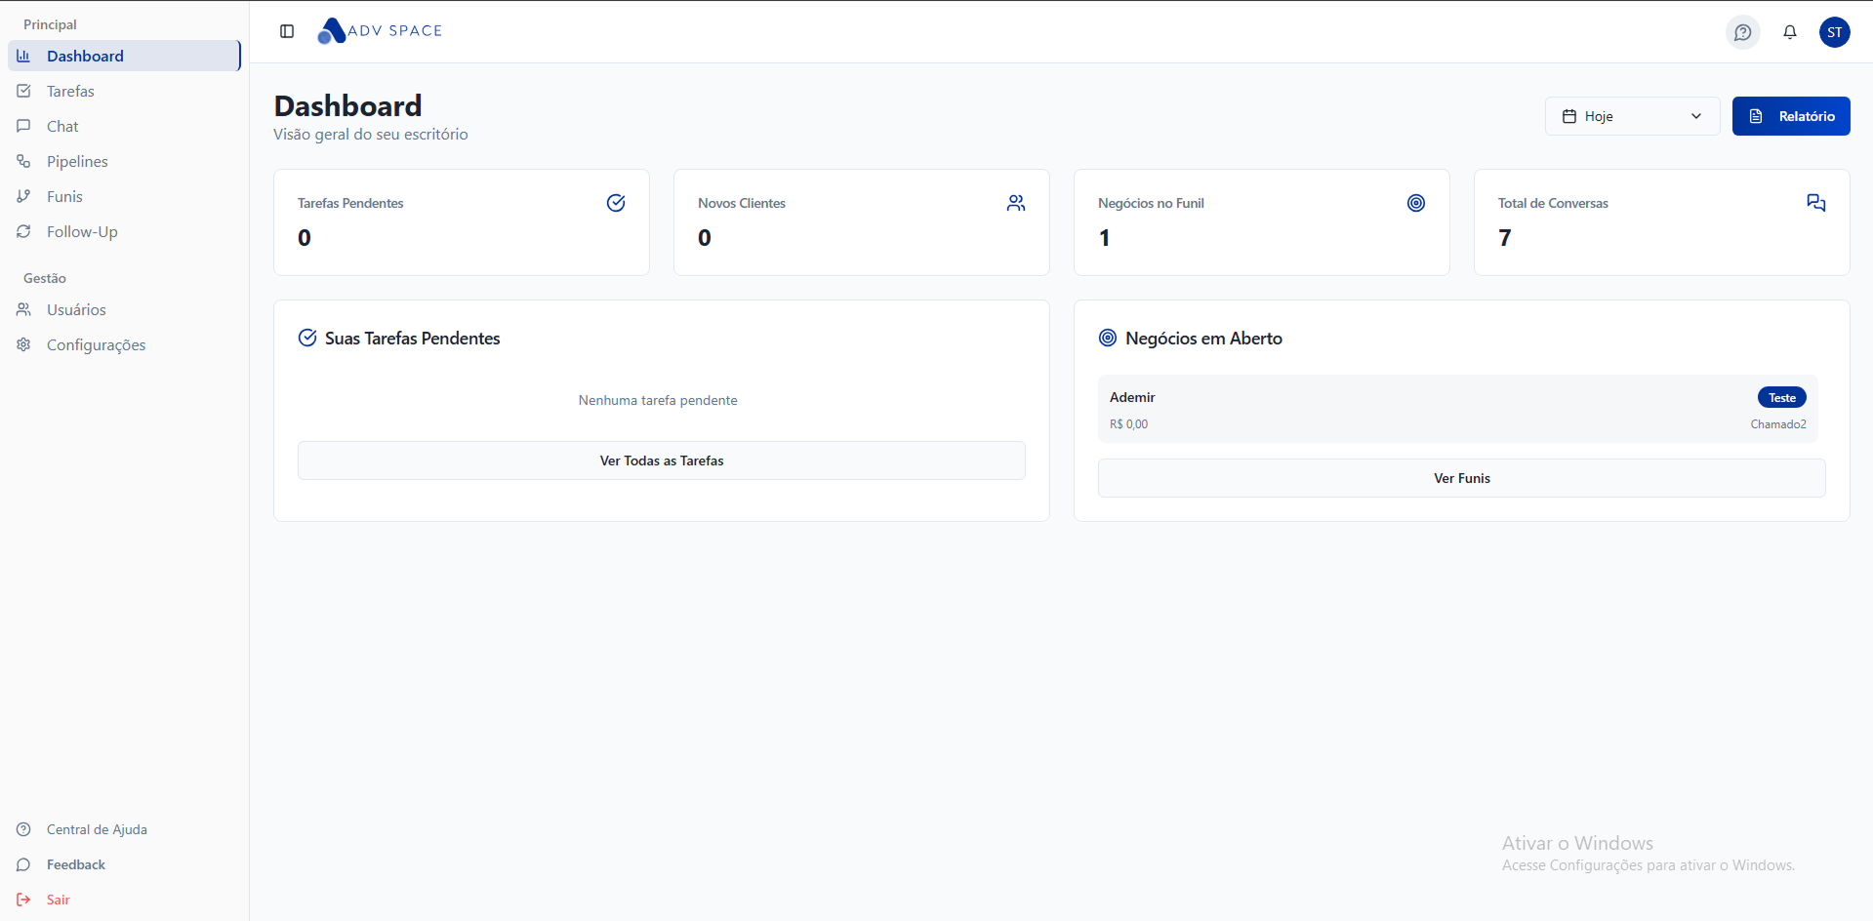Click Sair to log out
1873x921 pixels.
pos(124,900)
